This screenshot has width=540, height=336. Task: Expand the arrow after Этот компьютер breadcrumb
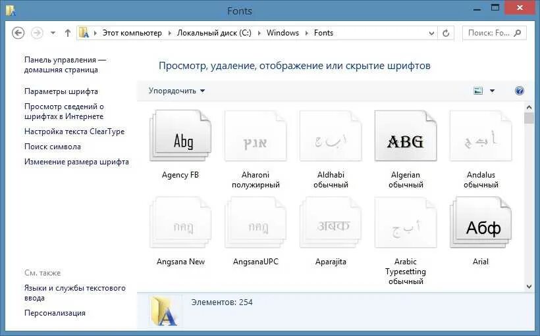pyautogui.click(x=169, y=33)
